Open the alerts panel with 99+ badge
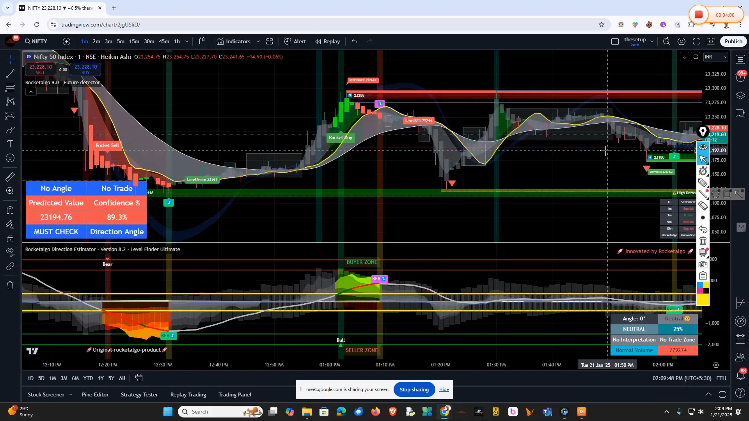Viewport: 749px width, 421px height. click(x=740, y=77)
